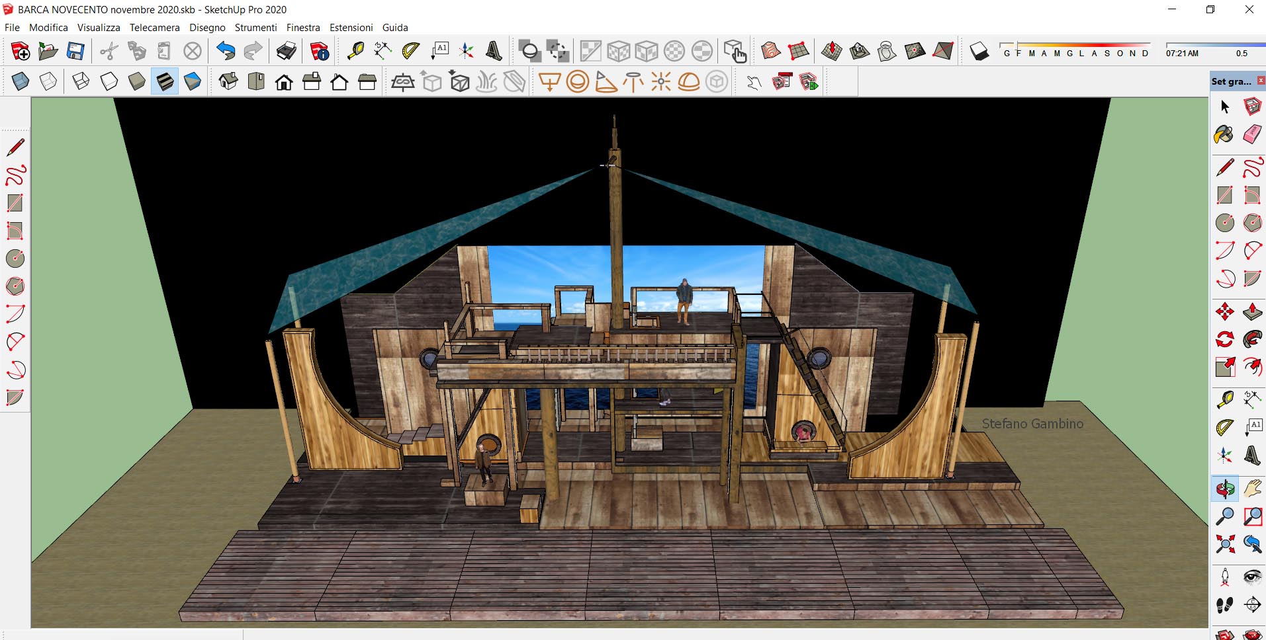The height and width of the screenshot is (640, 1266).
Task: Select the Eraser tool in right panel
Action: point(1252,135)
